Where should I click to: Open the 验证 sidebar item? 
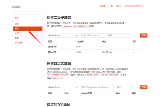coord(17,33)
